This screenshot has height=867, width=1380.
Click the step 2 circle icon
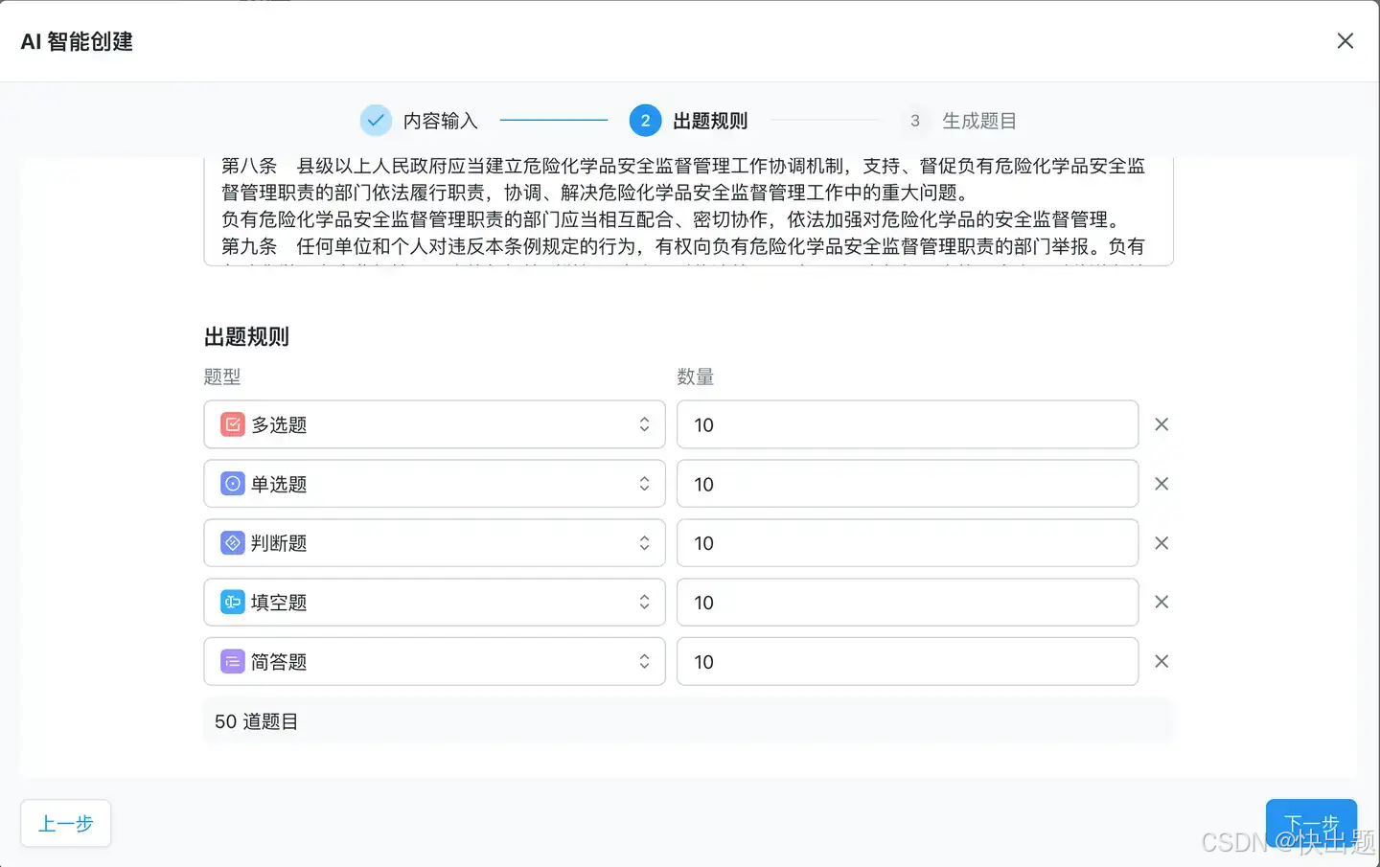pyautogui.click(x=645, y=120)
